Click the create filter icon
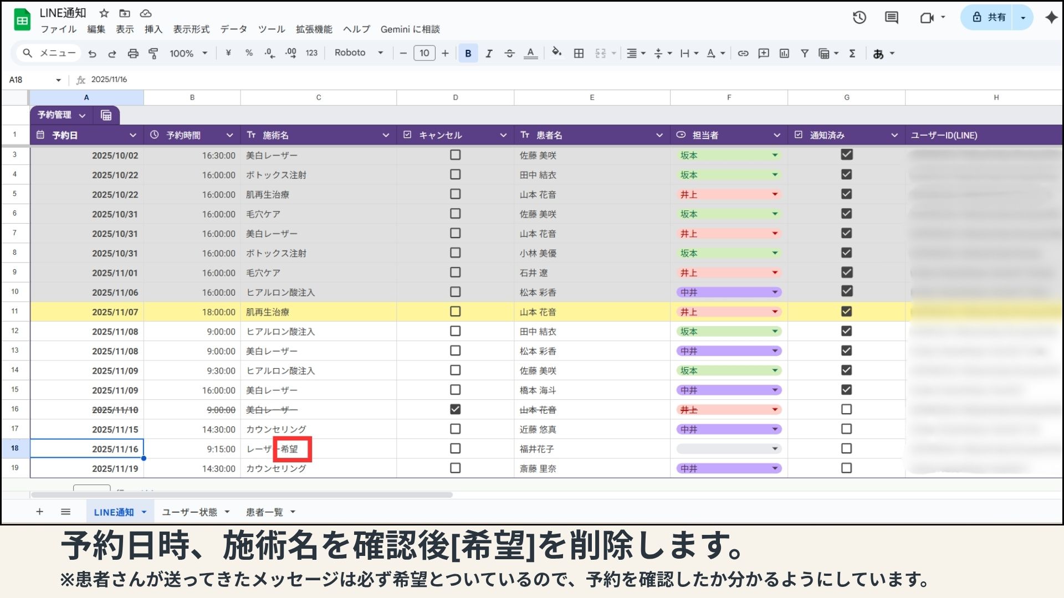The width and height of the screenshot is (1064, 598). point(804,53)
